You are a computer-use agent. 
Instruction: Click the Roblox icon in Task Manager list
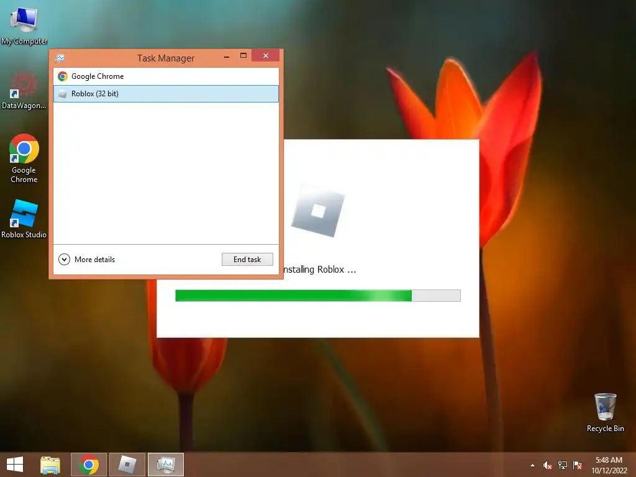[63, 94]
